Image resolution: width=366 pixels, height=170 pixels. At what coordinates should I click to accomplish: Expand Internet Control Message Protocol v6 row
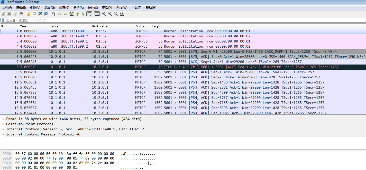(x=3, y=134)
